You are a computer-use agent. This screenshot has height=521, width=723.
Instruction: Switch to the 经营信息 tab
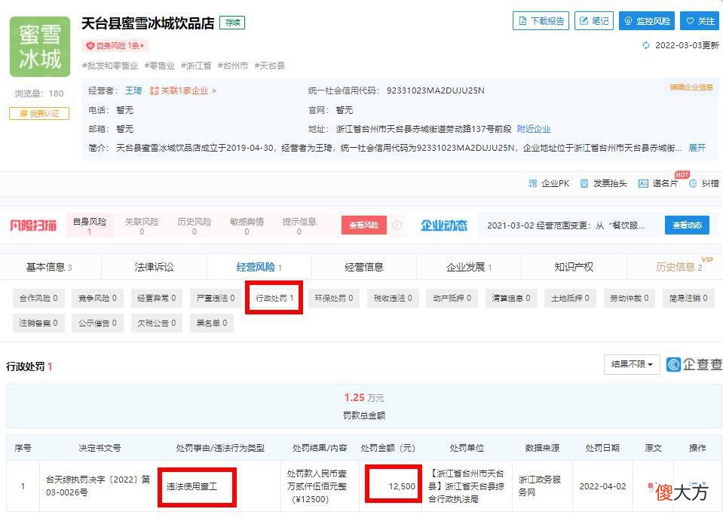pos(364,267)
